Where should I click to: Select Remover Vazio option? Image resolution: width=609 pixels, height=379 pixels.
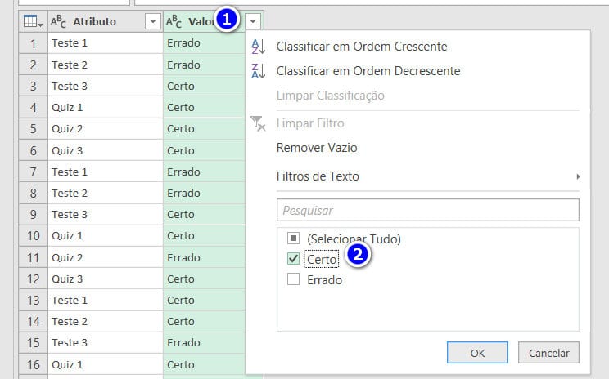point(317,148)
